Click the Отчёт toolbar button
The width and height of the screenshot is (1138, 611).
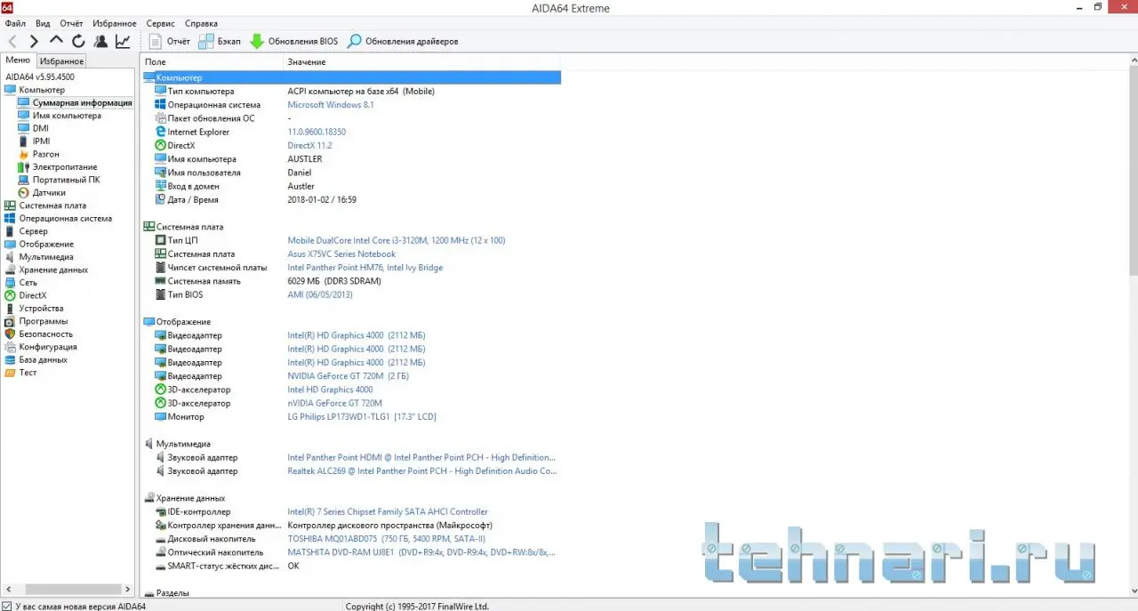pyautogui.click(x=170, y=41)
